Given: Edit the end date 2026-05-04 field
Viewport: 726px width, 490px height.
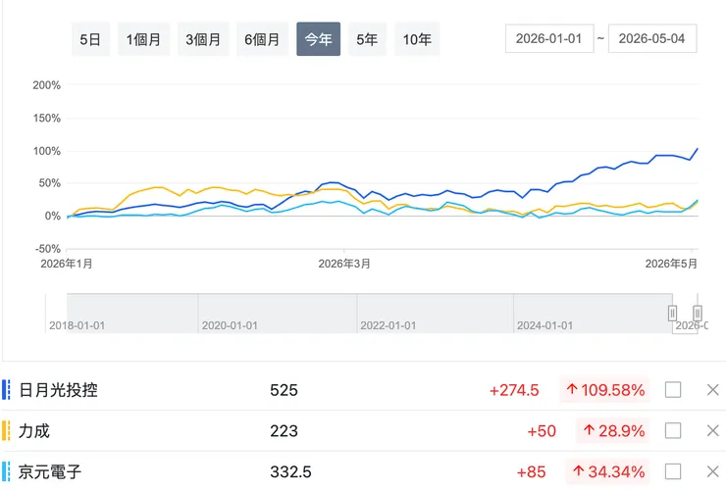Looking at the screenshot, I should 651,38.
